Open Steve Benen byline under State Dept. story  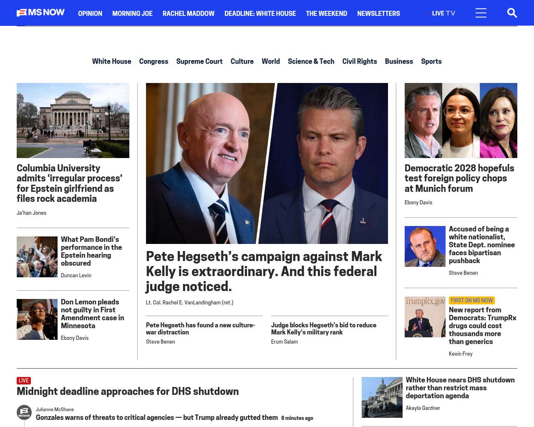[x=463, y=273]
